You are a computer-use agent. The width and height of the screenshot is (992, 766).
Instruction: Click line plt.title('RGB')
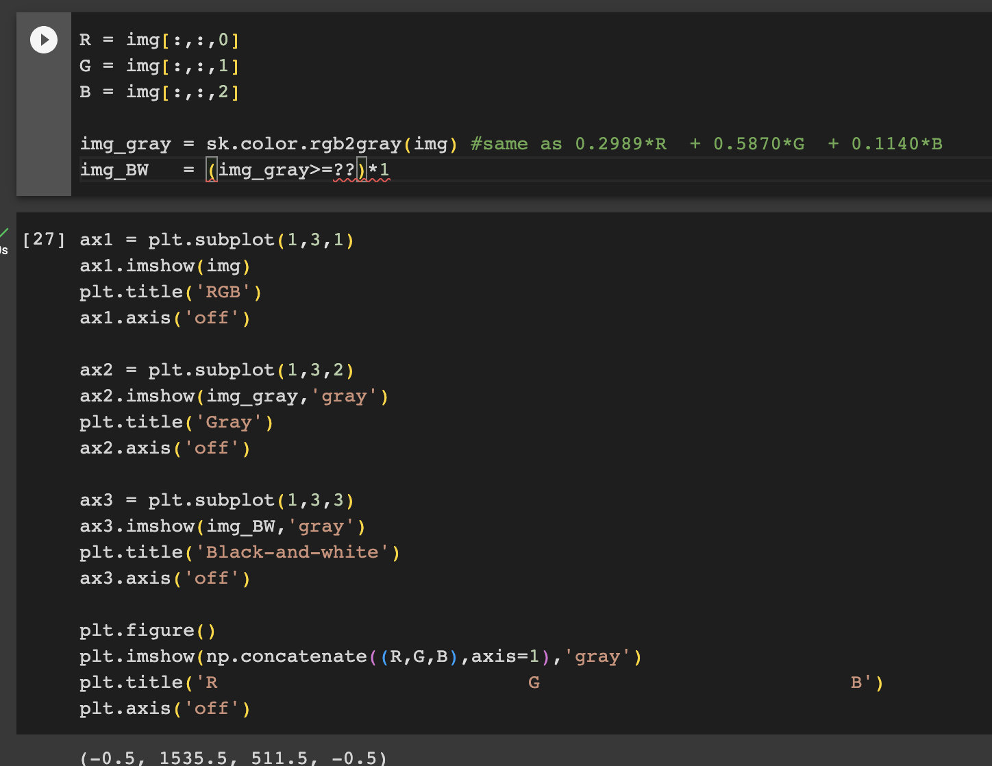(x=171, y=292)
